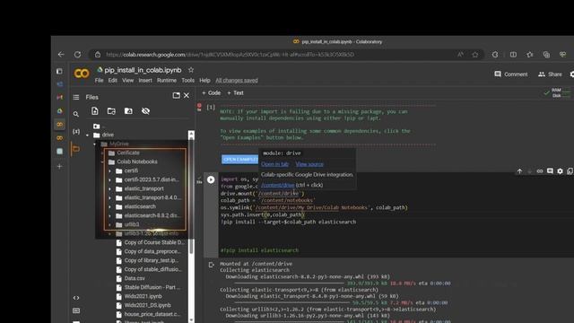This screenshot has width=574, height=323.
Task: Close the Files side panel
Action: click(x=187, y=96)
